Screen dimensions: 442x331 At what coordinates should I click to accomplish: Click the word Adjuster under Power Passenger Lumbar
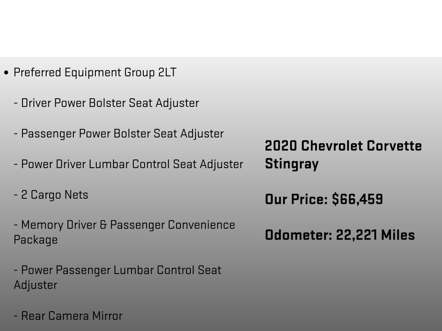pos(35,285)
